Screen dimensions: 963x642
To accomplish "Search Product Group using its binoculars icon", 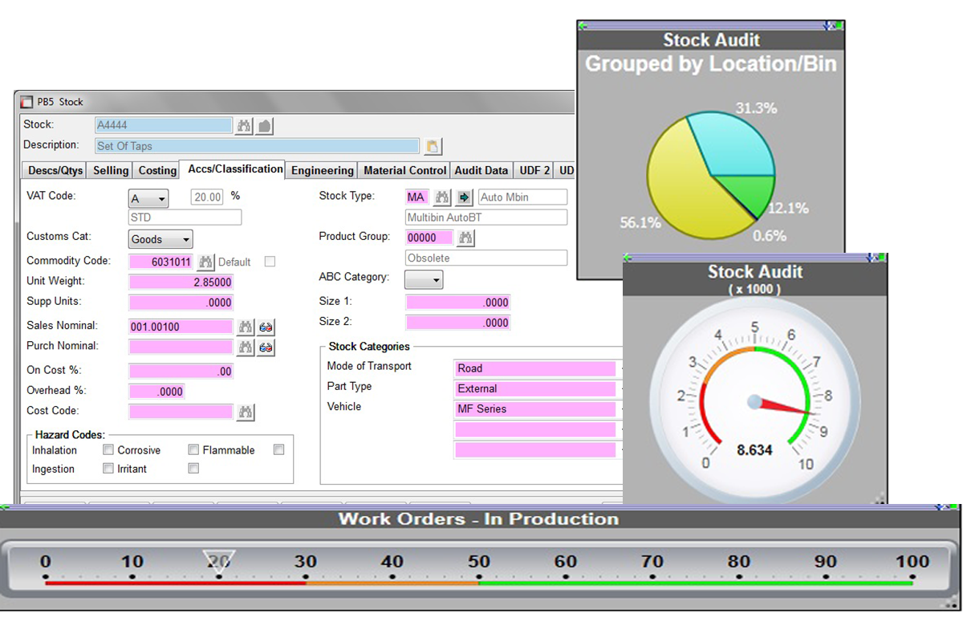I will (x=466, y=238).
